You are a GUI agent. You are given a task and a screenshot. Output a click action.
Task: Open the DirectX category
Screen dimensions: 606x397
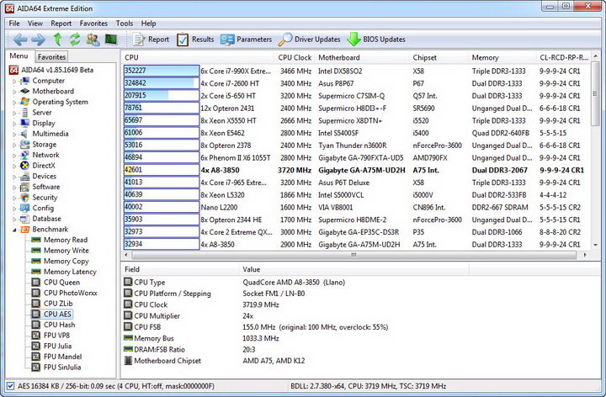[44, 166]
